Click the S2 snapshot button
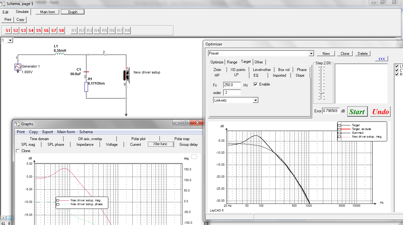The height and width of the screenshot is (225, 403). pyautogui.click(x=16, y=31)
